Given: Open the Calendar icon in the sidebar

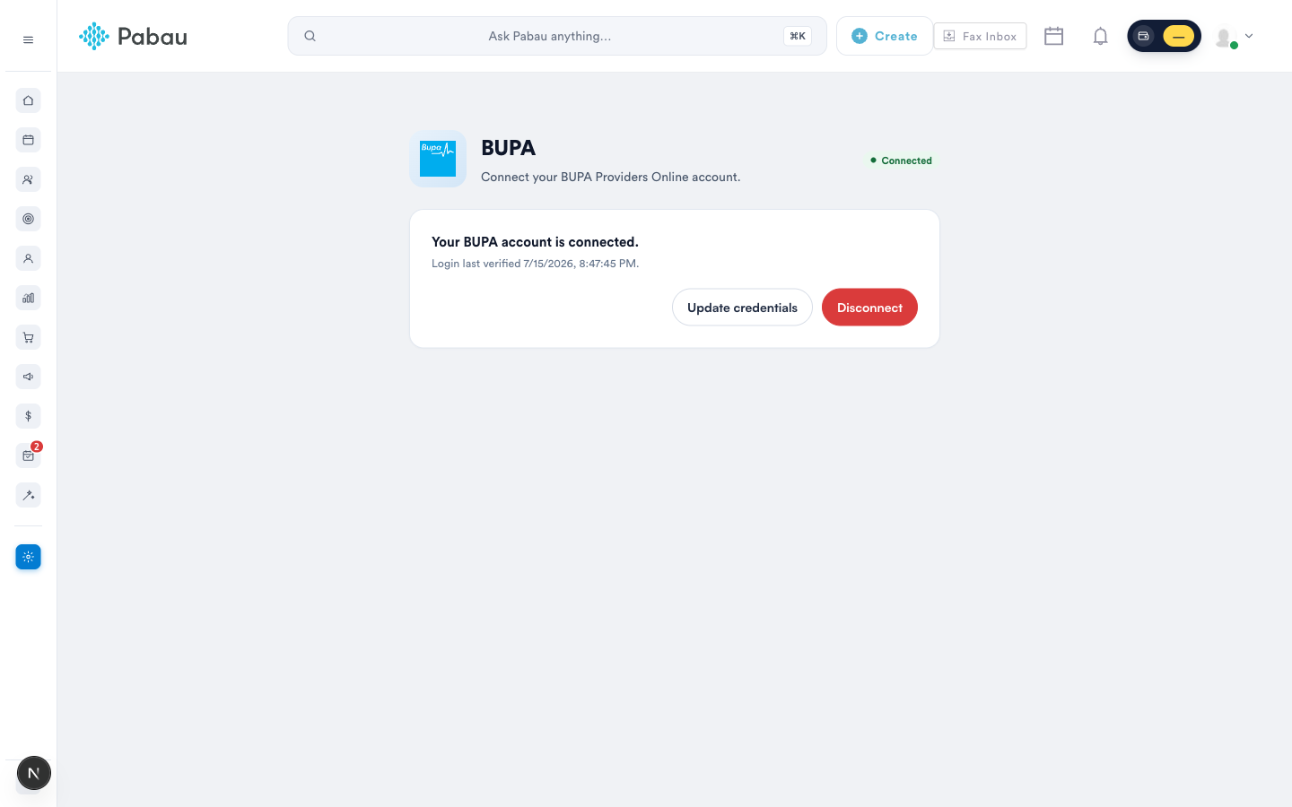Looking at the screenshot, I should [x=28, y=140].
